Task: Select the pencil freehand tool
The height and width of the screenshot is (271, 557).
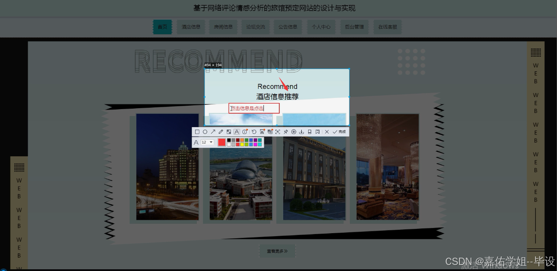Action: (221, 132)
